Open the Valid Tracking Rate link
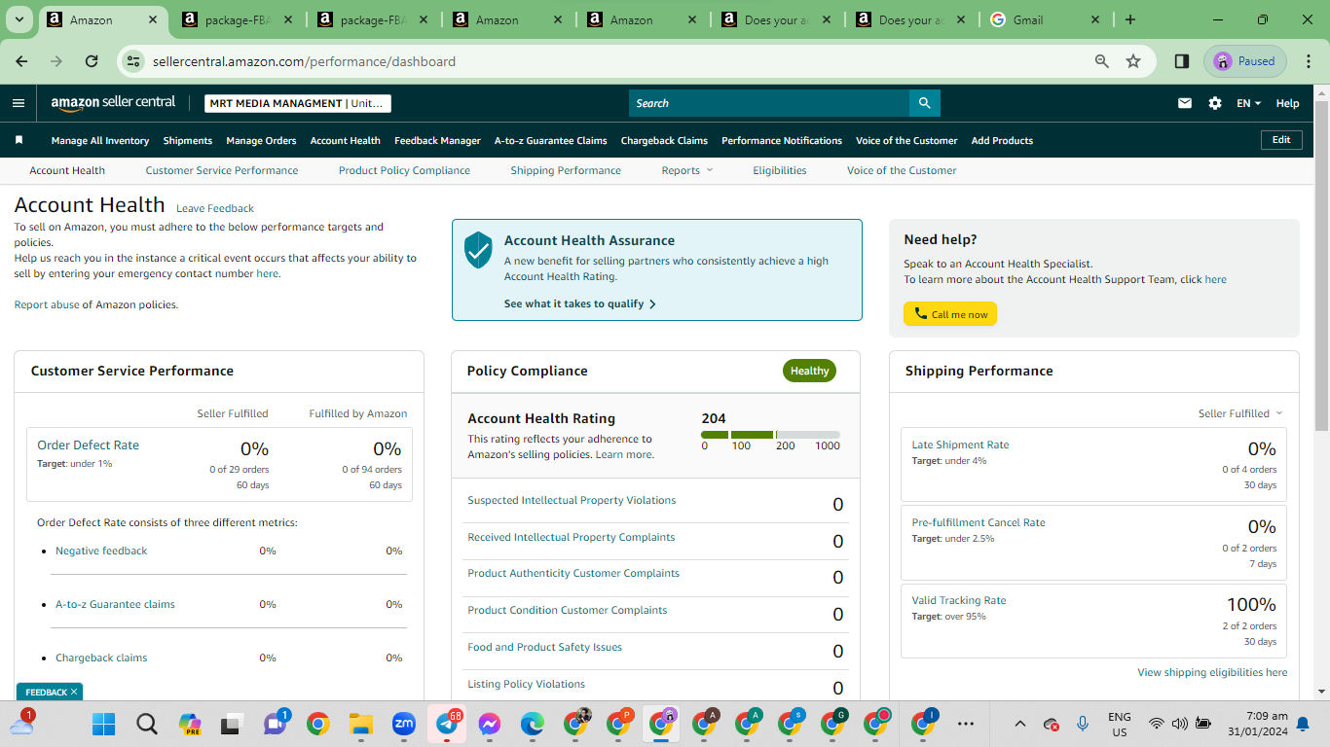 959,600
